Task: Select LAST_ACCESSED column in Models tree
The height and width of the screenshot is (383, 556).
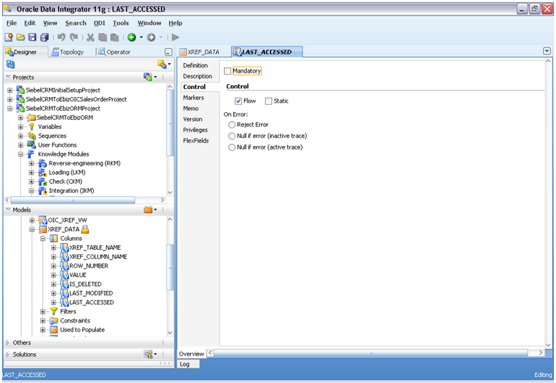Action: (92, 303)
